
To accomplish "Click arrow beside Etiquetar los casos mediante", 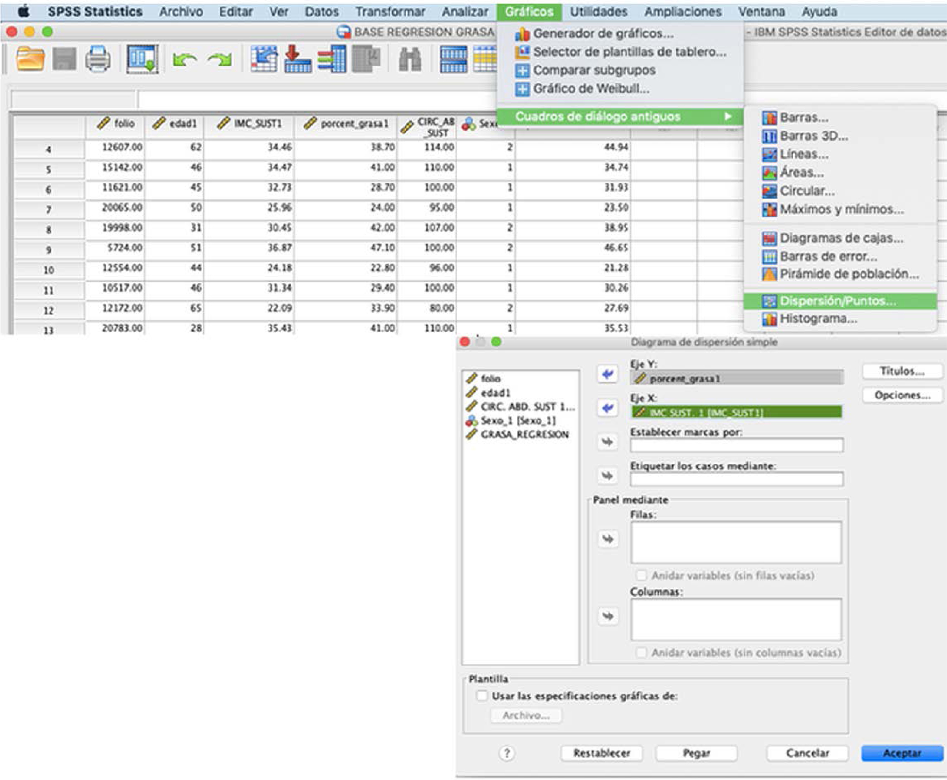I will point(607,476).
